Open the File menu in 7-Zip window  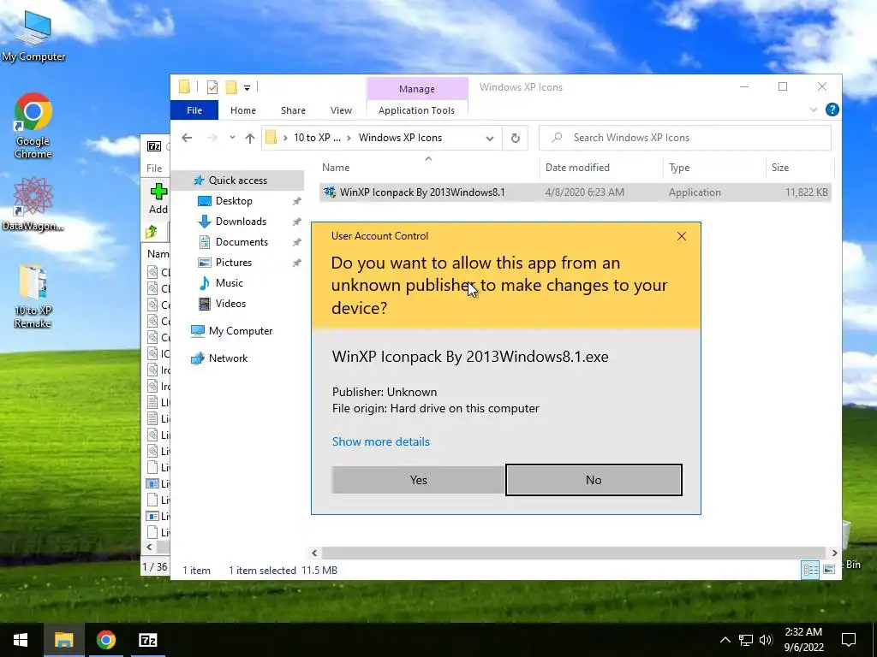tap(154, 169)
